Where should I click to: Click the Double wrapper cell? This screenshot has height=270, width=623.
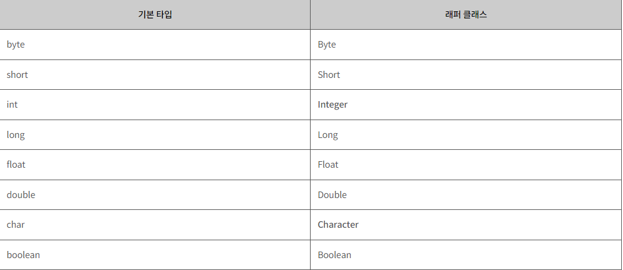click(466, 194)
